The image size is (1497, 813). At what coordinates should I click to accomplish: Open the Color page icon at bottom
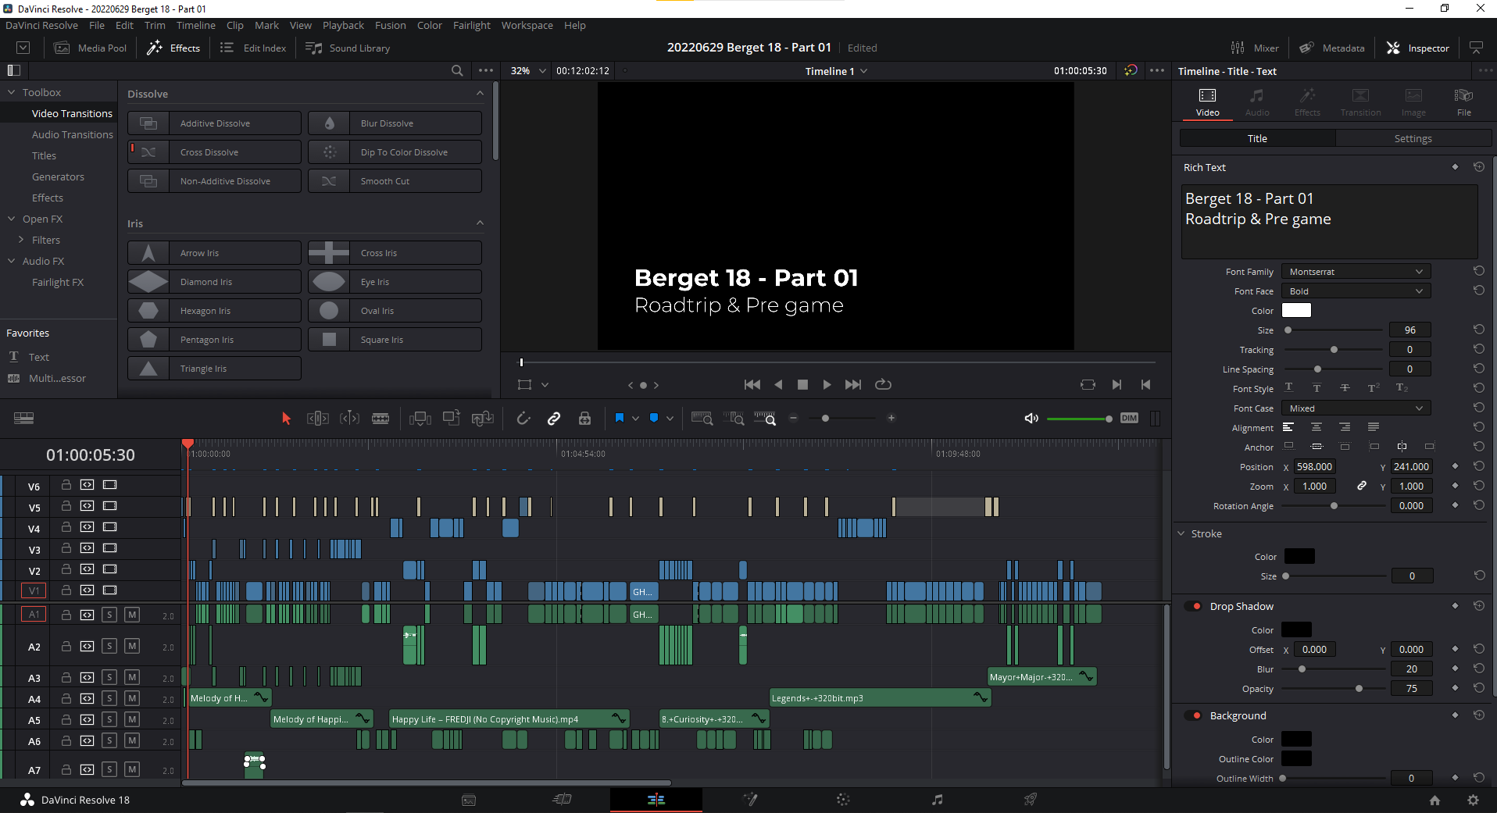(843, 799)
